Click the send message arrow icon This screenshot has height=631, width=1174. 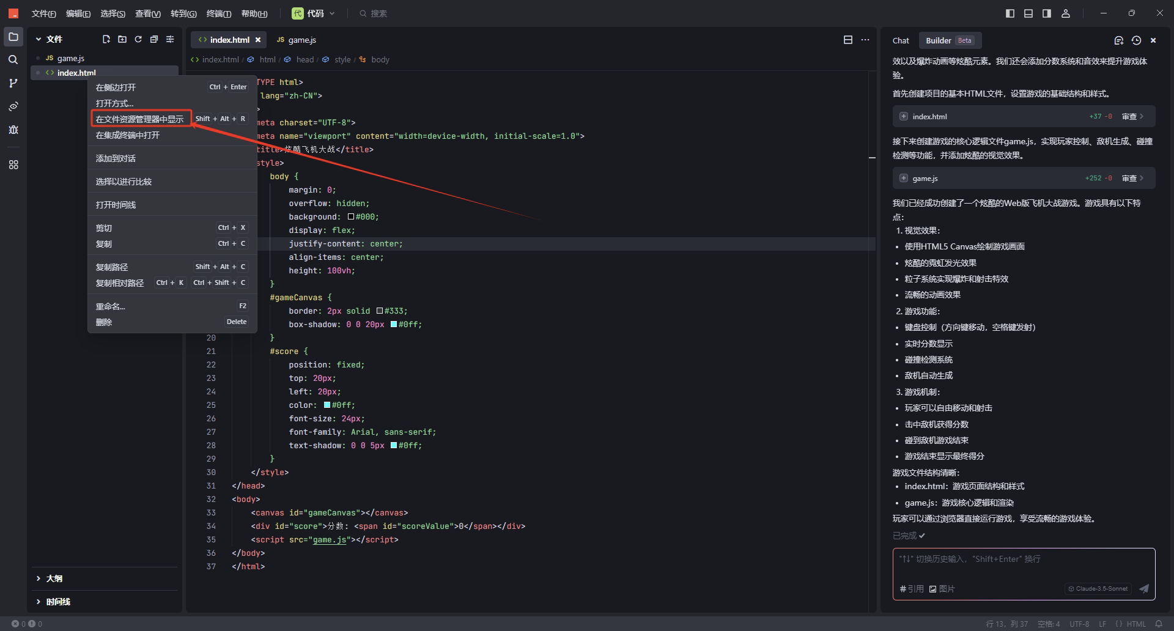click(1143, 588)
